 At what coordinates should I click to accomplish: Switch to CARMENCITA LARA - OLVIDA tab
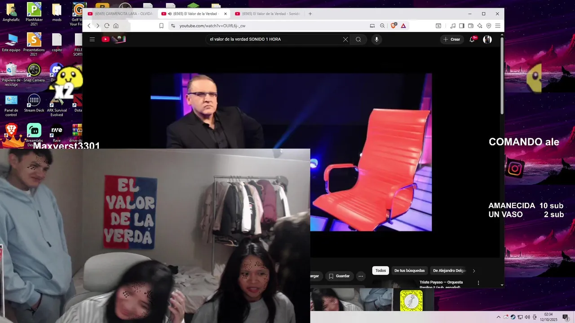(x=120, y=13)
